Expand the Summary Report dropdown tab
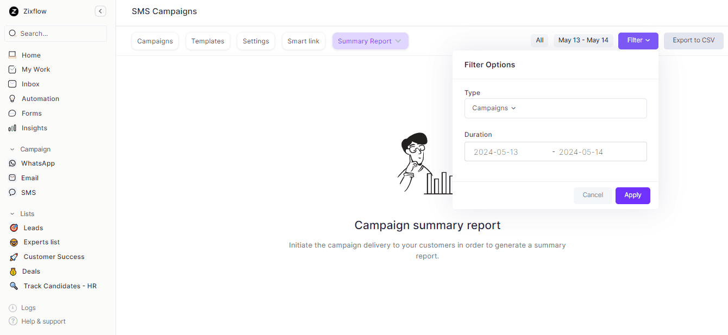The height and width of the screenshot is (335, 728). pyautogui.click(x=370, y=41)
